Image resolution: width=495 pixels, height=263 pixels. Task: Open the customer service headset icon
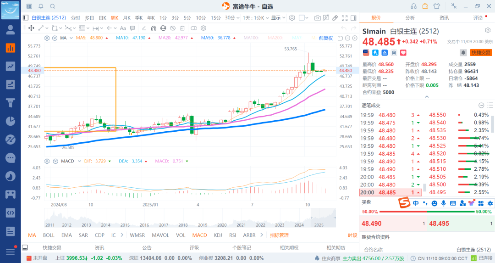[413, 6]
